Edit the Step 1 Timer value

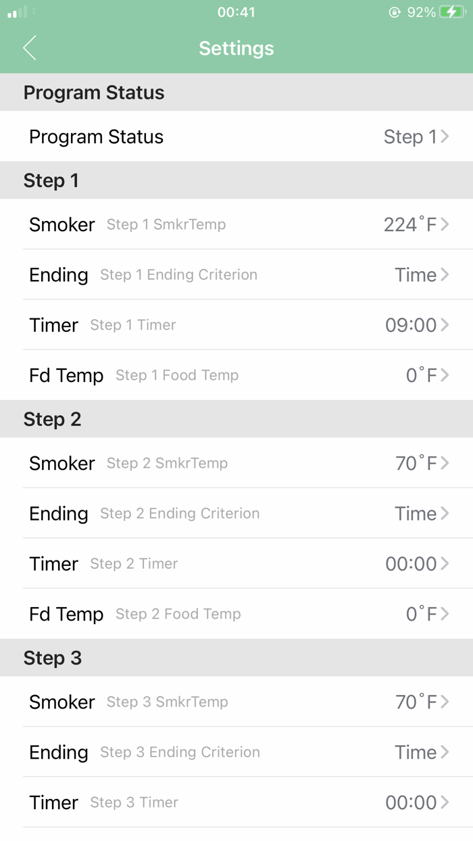click(x=236, y=325)
